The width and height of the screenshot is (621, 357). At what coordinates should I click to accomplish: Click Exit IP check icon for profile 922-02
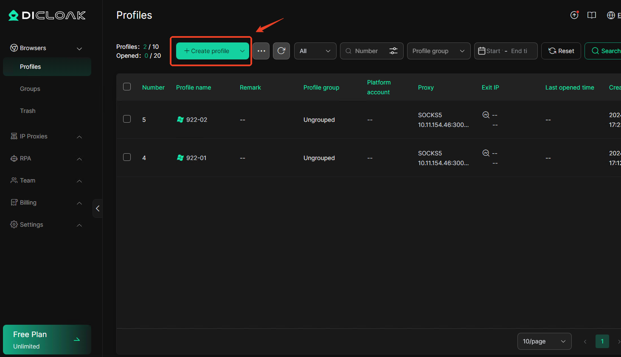(x=486, y=115)
